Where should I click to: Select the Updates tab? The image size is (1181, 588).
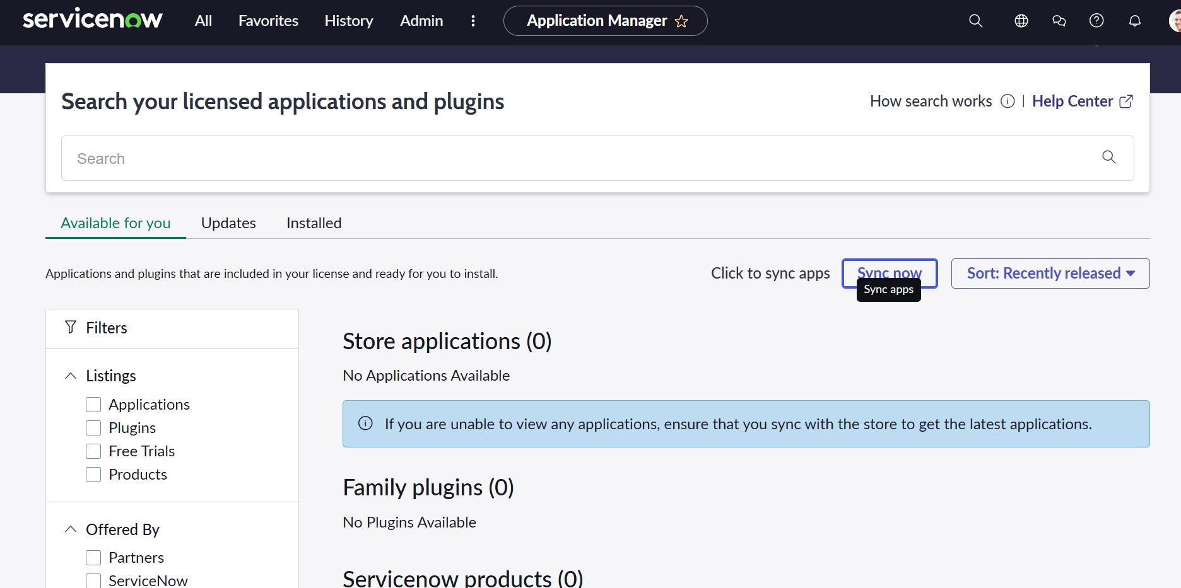coord(228,222)
